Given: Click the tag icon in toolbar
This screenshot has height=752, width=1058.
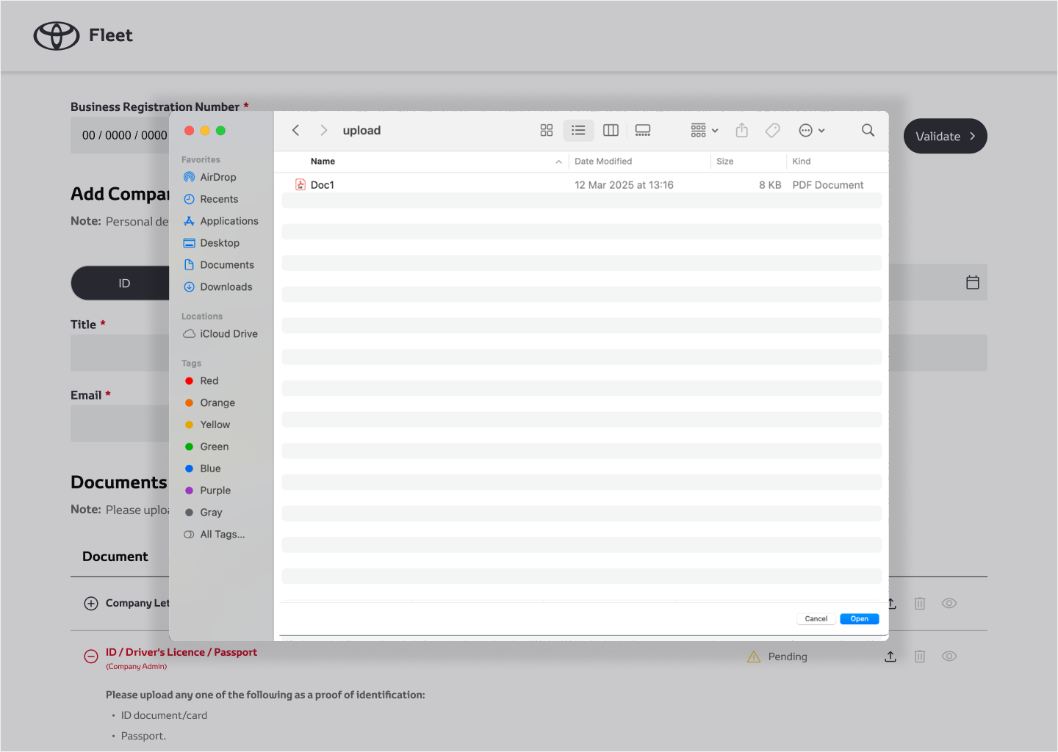Looking at the screenshot, I should pyautogui.click(x=773, y=130).
